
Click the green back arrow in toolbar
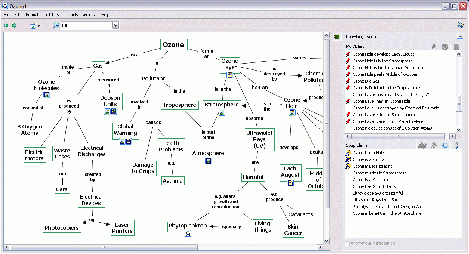(x=6, y=25)
